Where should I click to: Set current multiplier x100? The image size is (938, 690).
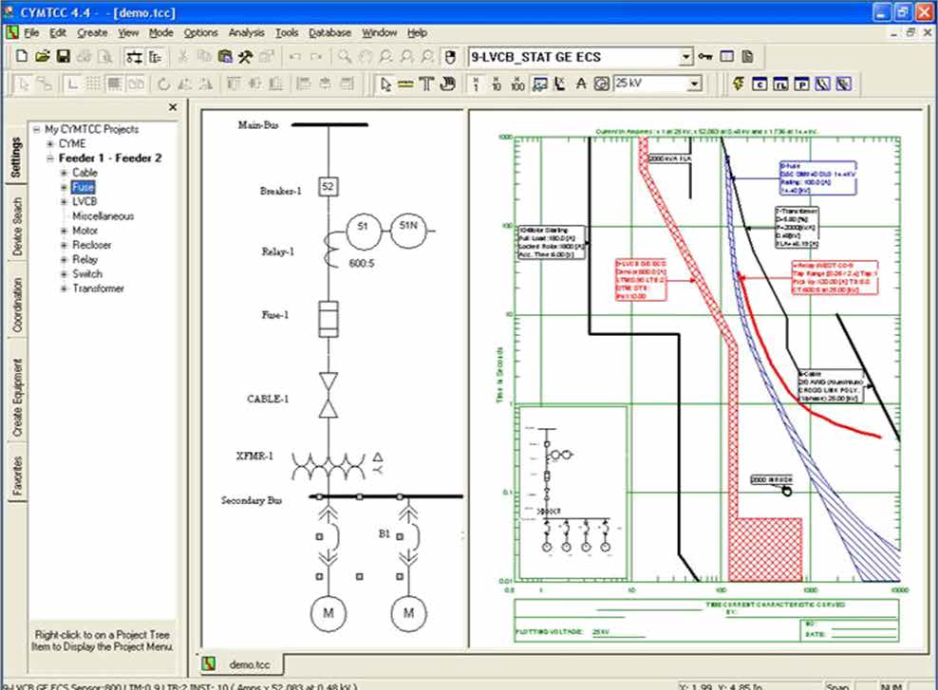(x=517, y=84)
